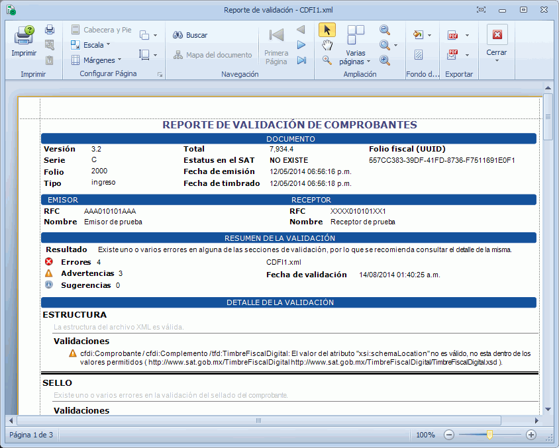
Task: Click the Total value 7,934.4
Action: (x=281, y=149)
